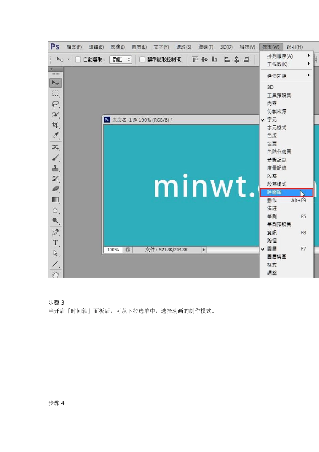The width and height of the screenshot is (319, 452).
Task: Click the document status preview icon
Action: [128, 250]
